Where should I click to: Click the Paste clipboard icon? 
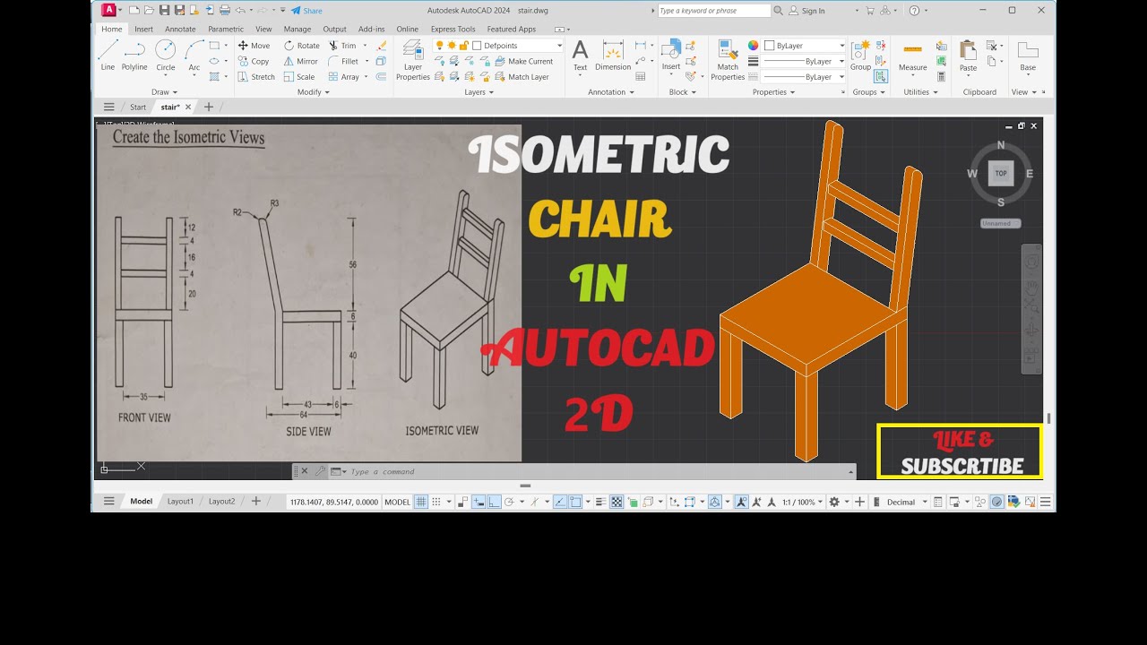(x=968, y=55)
